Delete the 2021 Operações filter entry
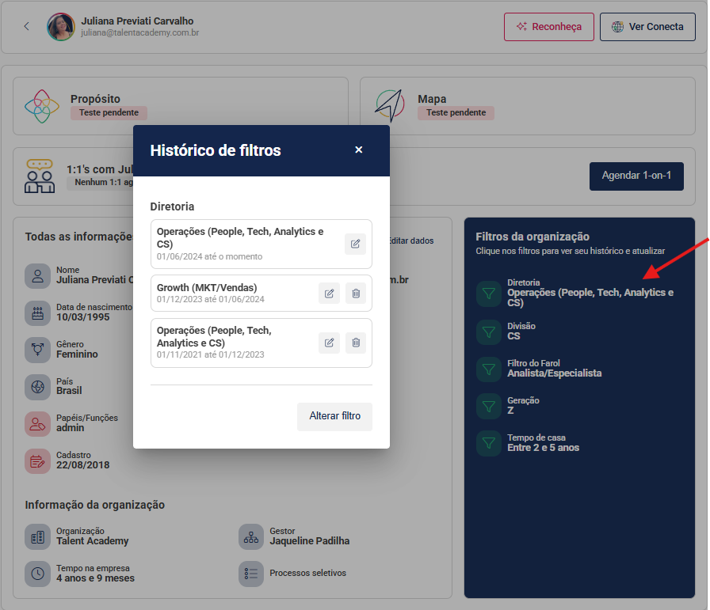 356,343
